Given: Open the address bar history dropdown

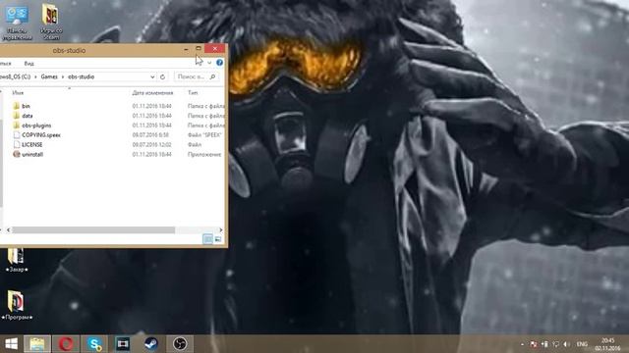Looking at the screenshot, I should point(152,76).
